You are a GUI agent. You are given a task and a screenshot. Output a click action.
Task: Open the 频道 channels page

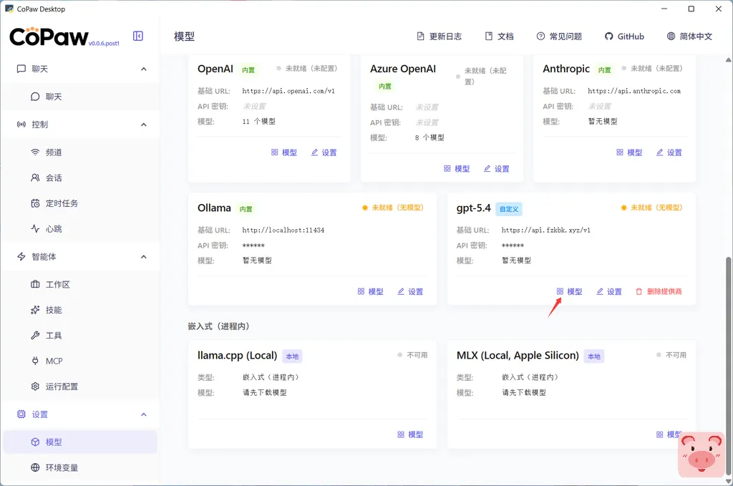(80, 152)
